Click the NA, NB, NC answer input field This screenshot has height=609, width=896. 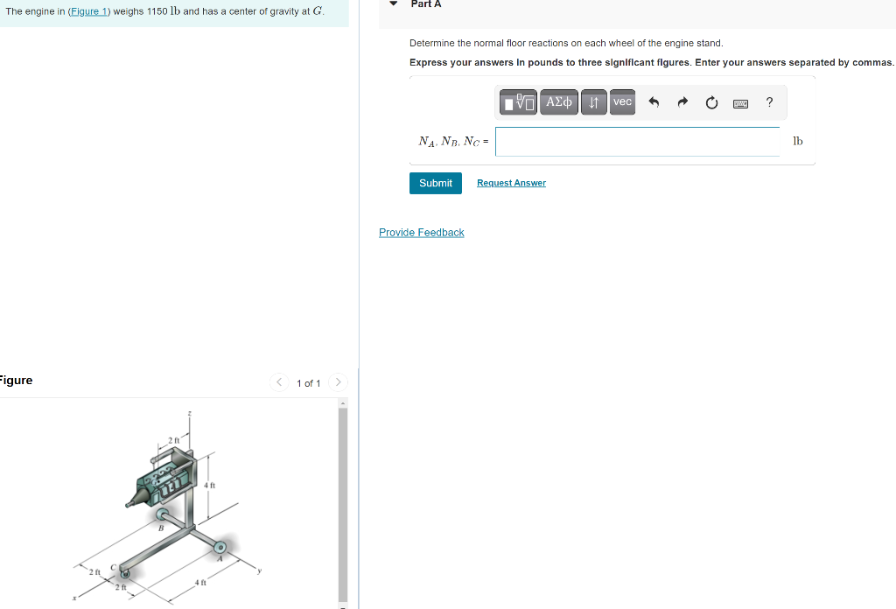point(637,142)
